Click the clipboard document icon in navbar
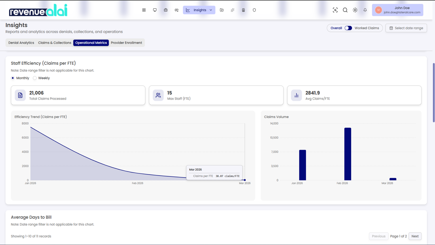 243,10
